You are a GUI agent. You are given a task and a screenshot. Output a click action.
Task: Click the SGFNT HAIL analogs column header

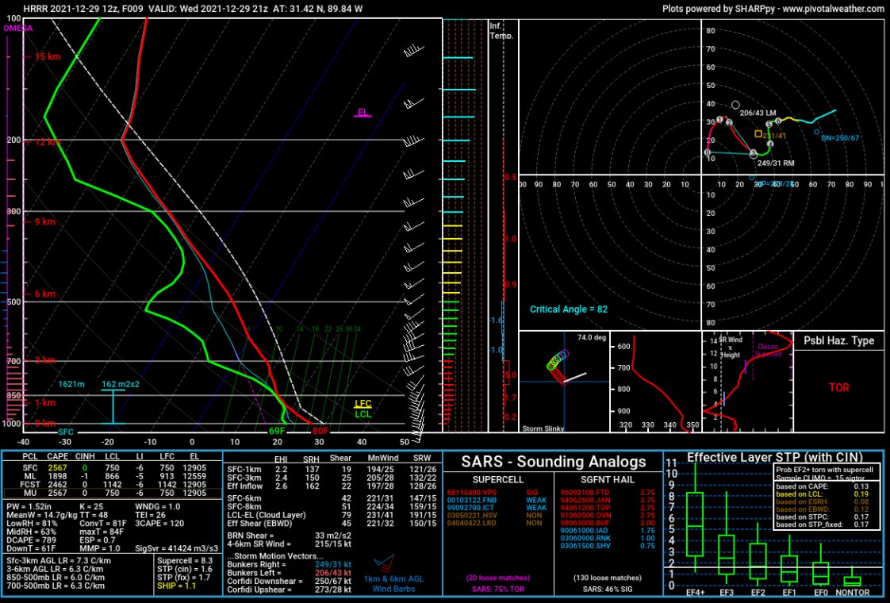click(607, 480)
